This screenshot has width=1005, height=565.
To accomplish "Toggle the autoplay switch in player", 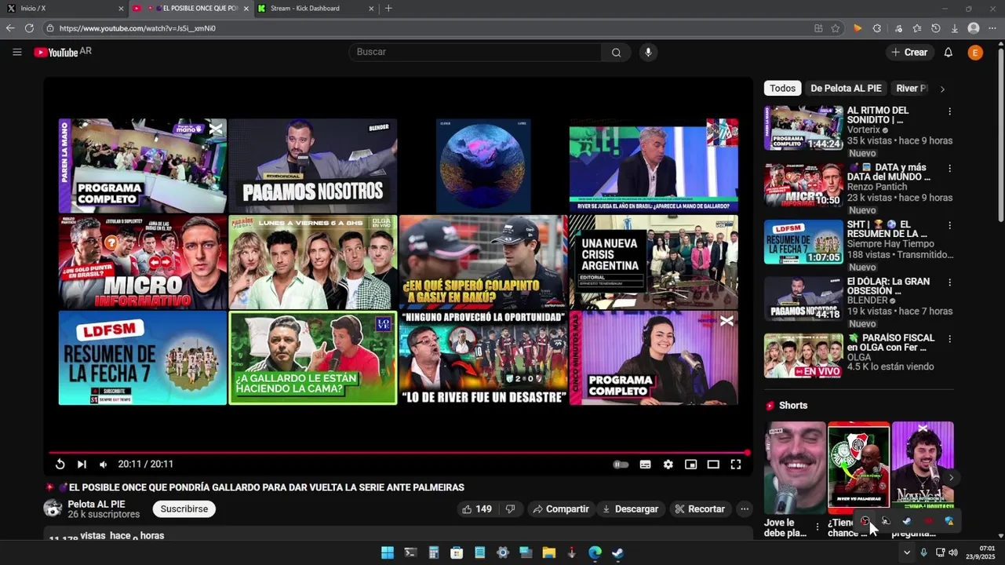I will (621, 464).
